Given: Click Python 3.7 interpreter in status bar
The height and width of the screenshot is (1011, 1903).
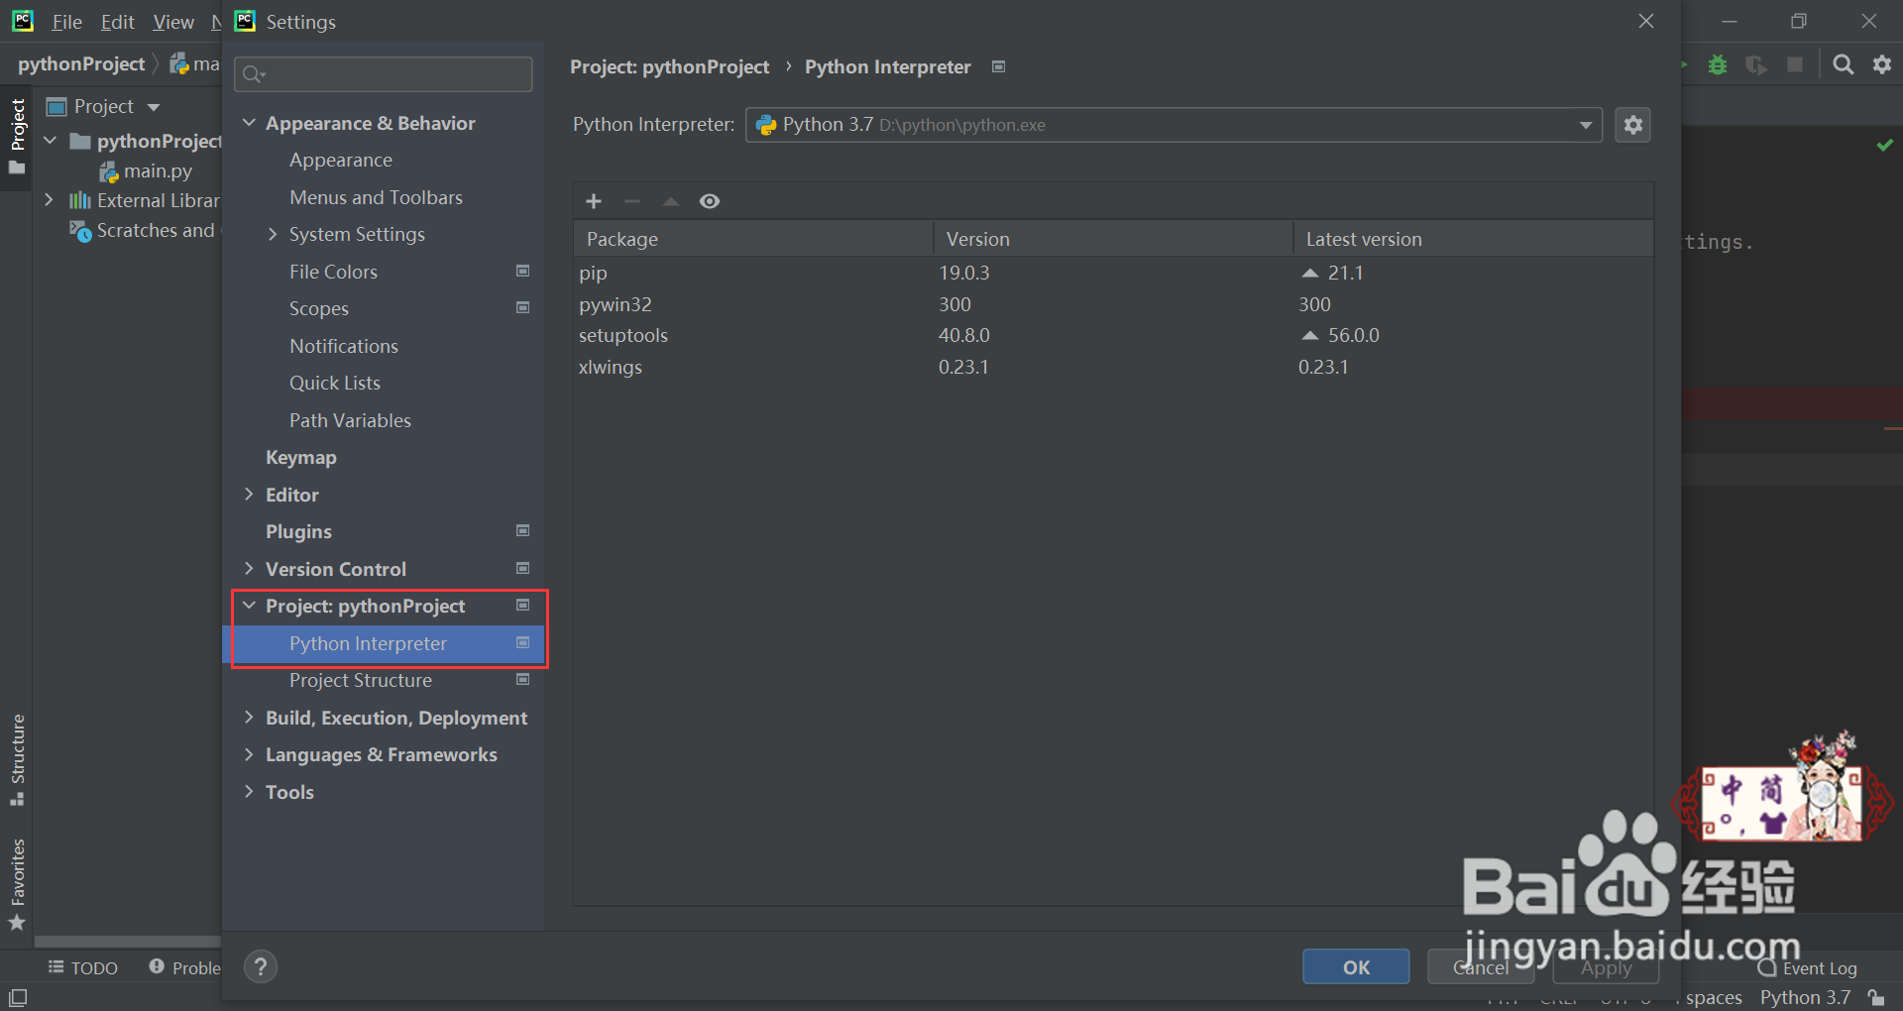Looking at the screenshot, I should pyautogui.click(x=1805, y=997).
